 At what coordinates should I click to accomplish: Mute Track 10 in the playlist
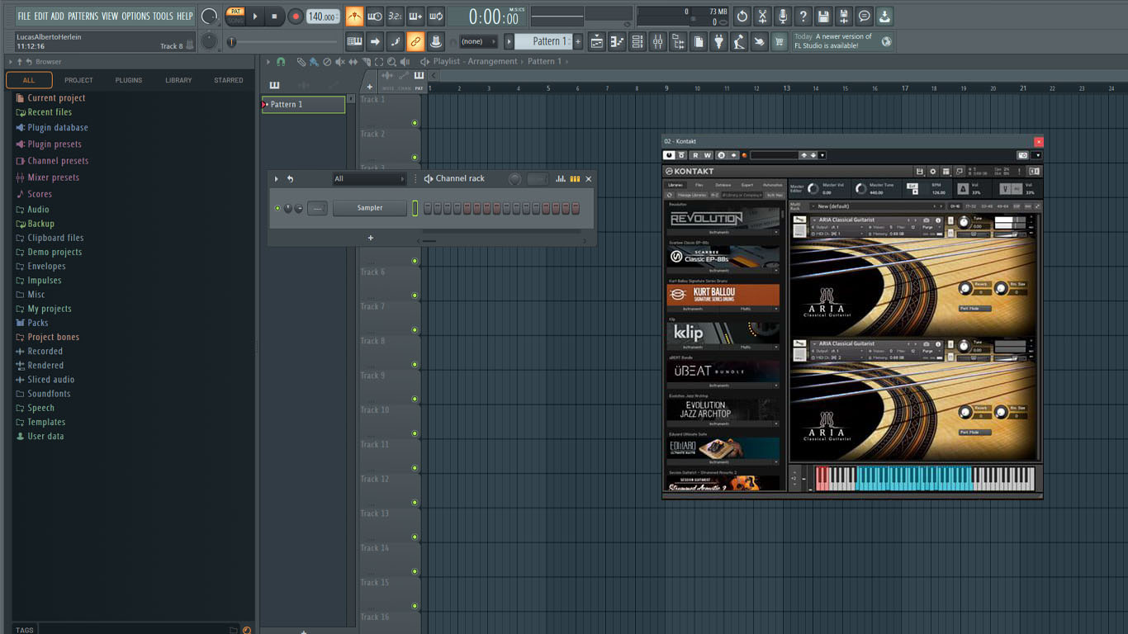[415, 433]
